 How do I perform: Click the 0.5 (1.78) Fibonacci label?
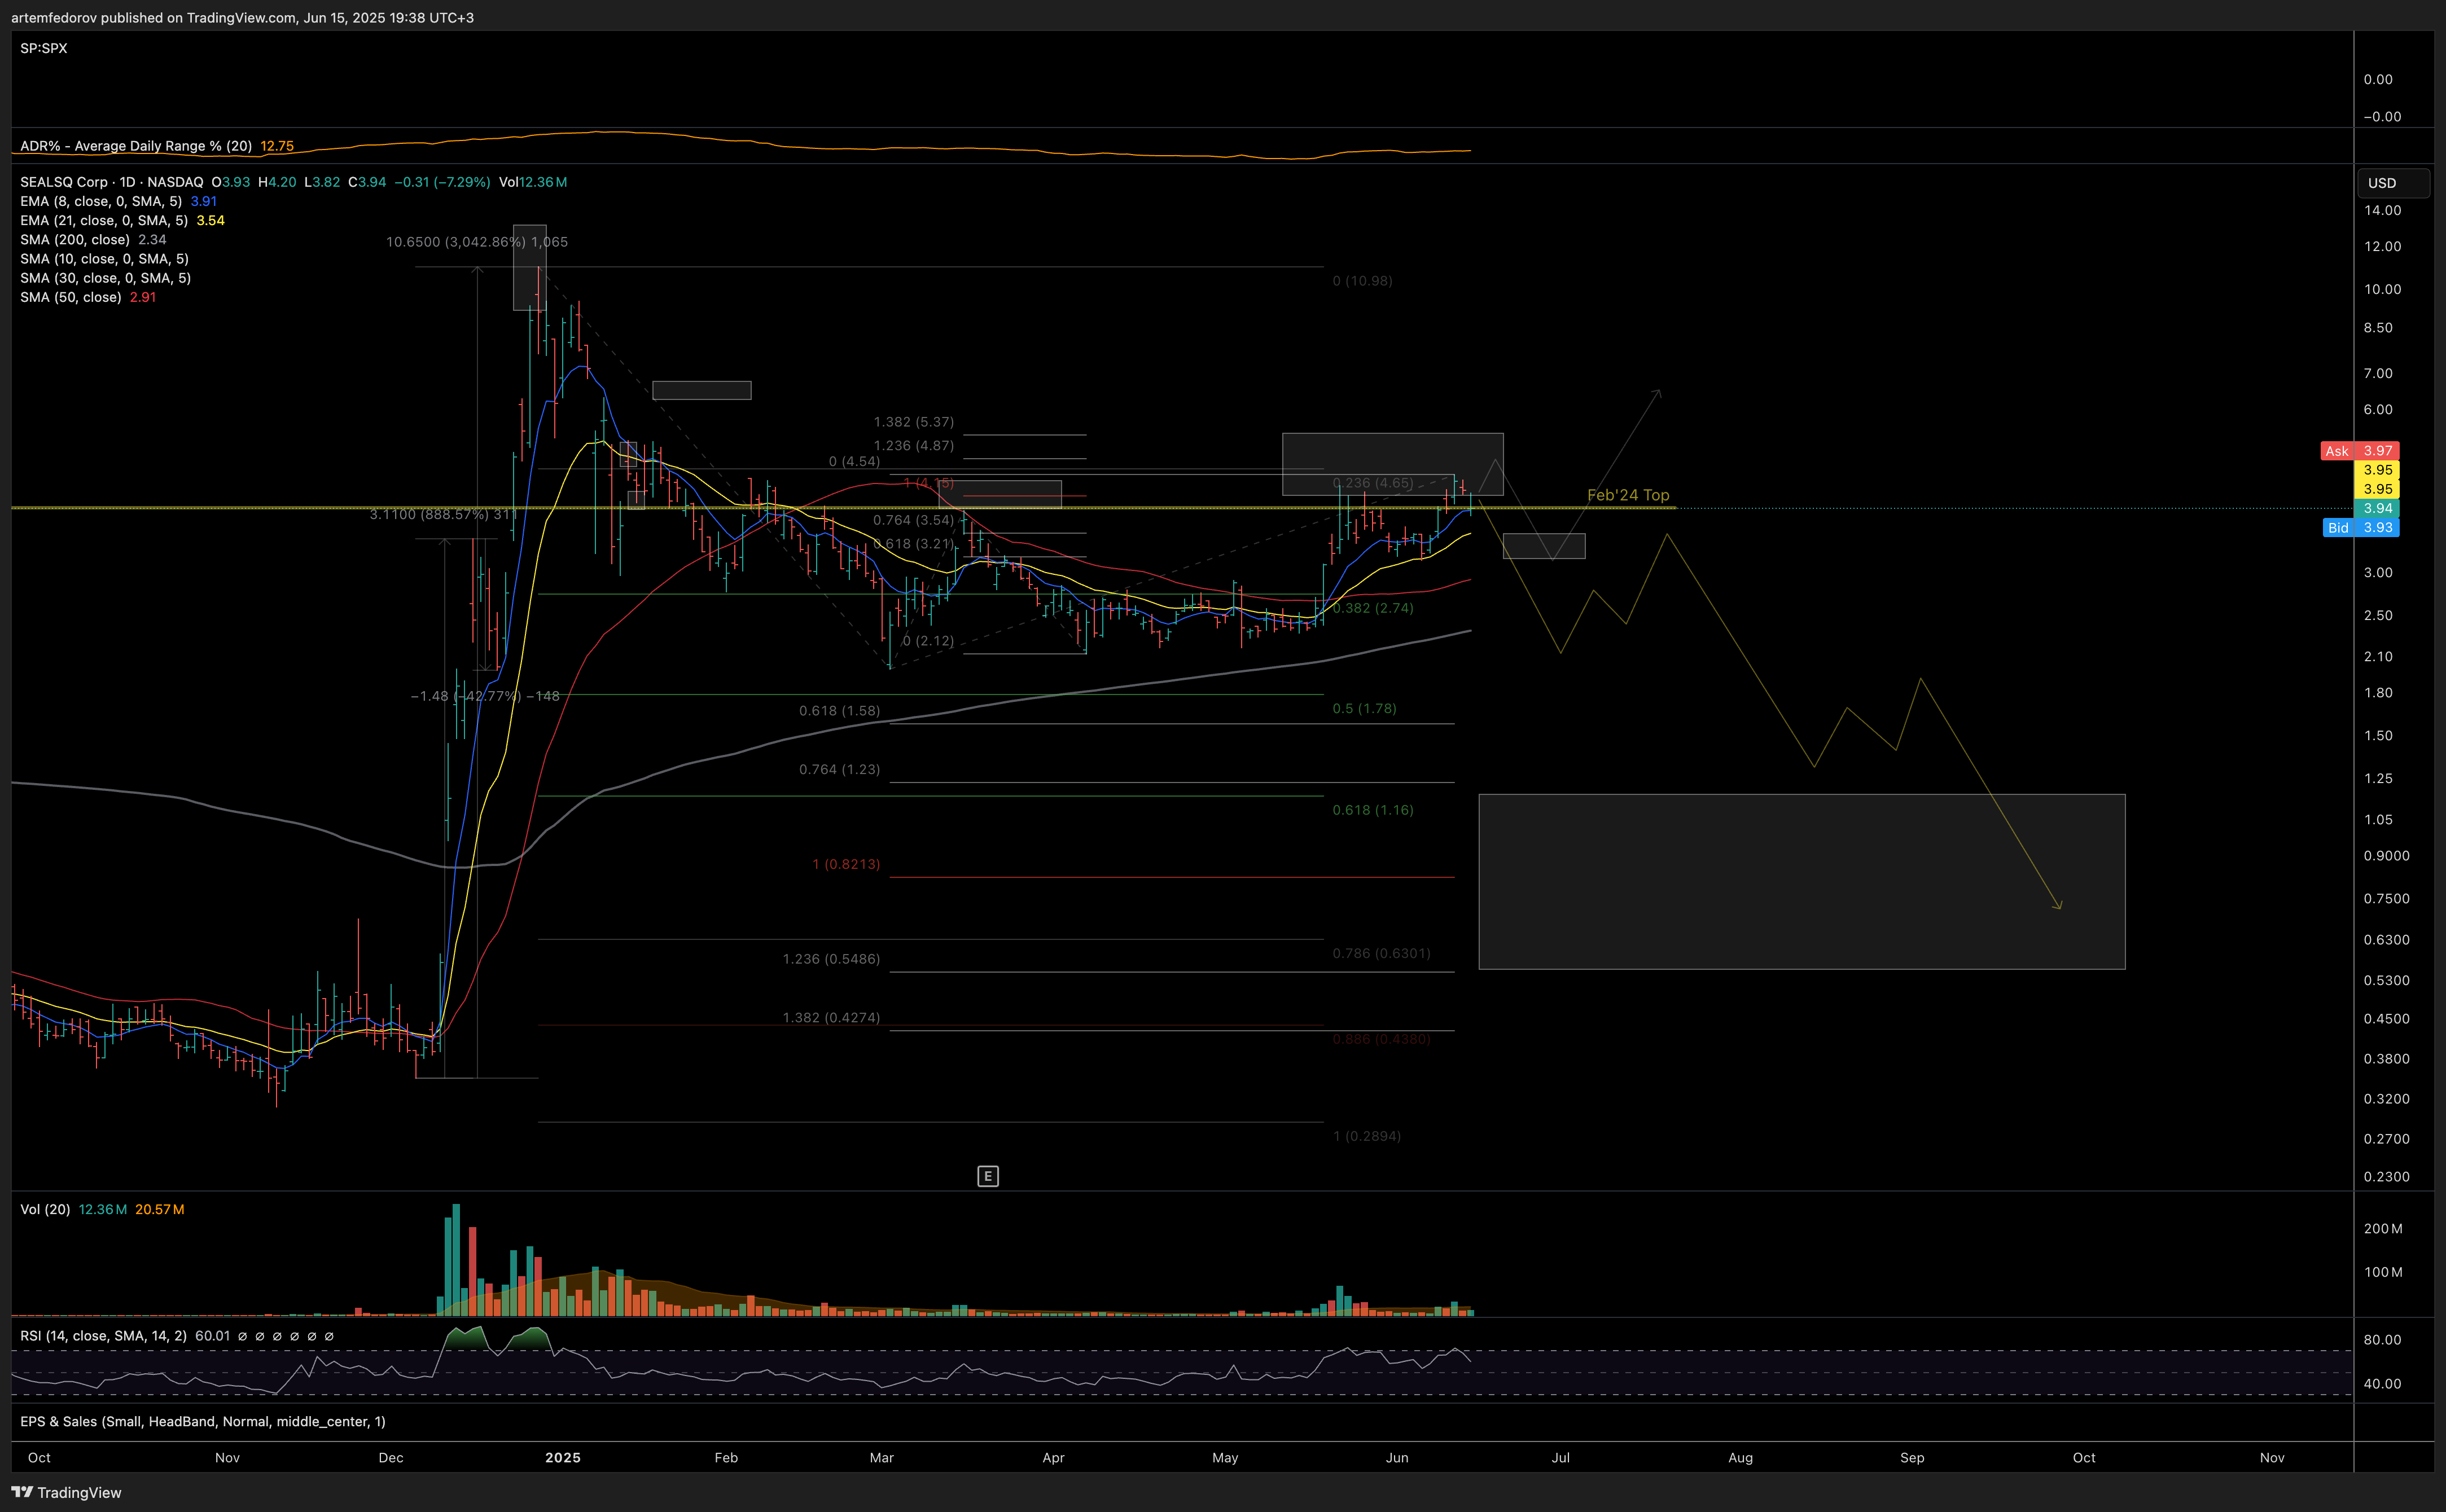(1365, 709)
